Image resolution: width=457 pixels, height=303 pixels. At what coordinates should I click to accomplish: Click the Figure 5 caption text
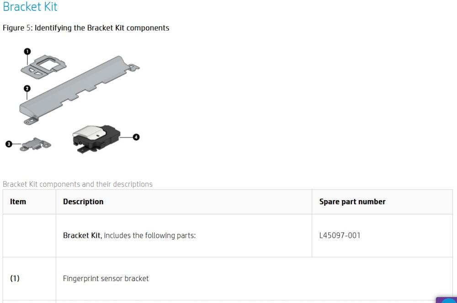tap(86, 28)
